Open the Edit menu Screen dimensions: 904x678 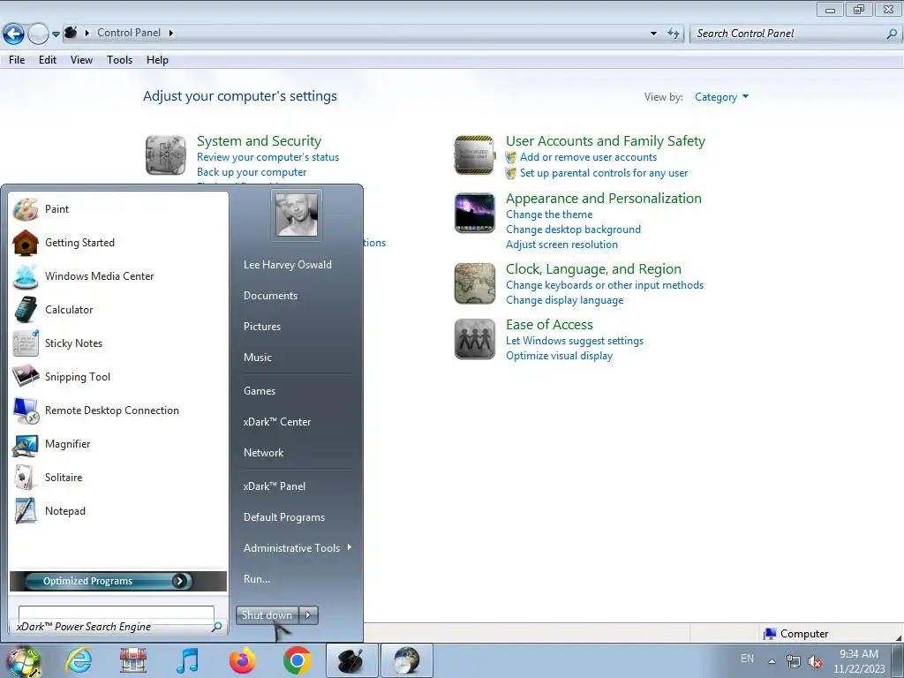(x=48, y=60)
